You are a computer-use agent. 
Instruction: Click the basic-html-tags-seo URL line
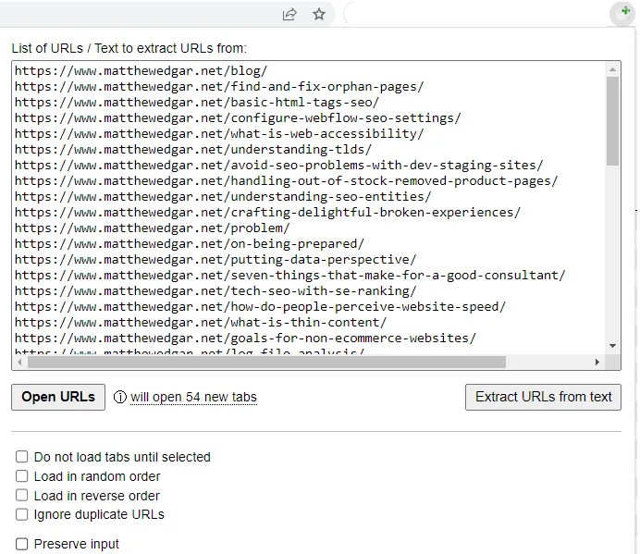tap(197, 103)
